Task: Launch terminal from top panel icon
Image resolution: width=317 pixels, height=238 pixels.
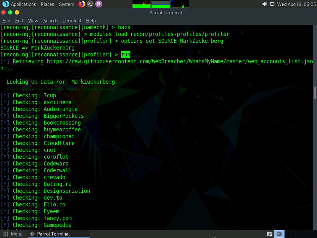Action: [90, 4]
